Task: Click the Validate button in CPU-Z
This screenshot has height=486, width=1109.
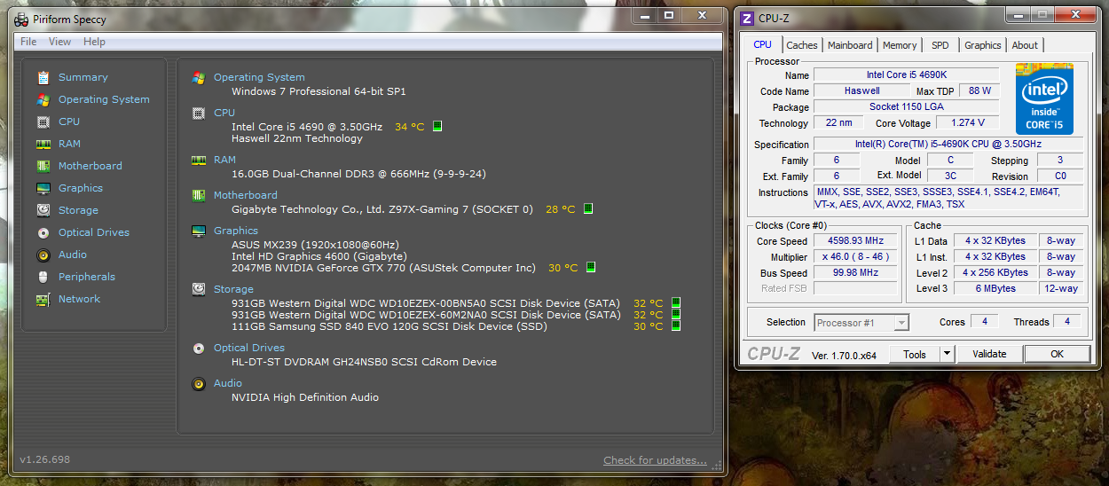Action: point(989,354)
